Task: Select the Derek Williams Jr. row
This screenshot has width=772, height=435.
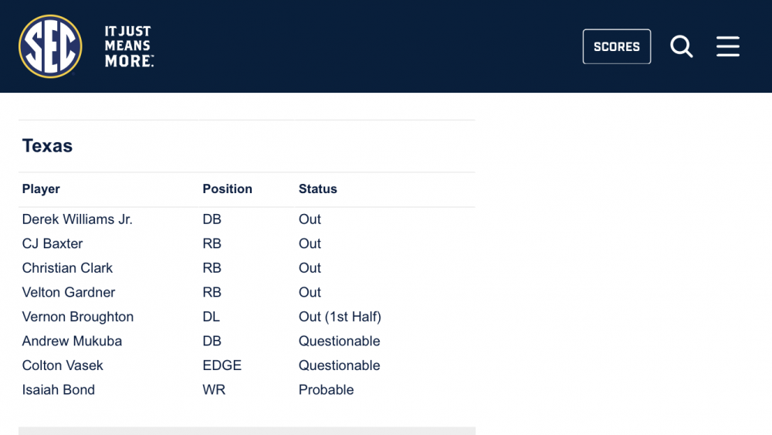Action: click(247, 219)
